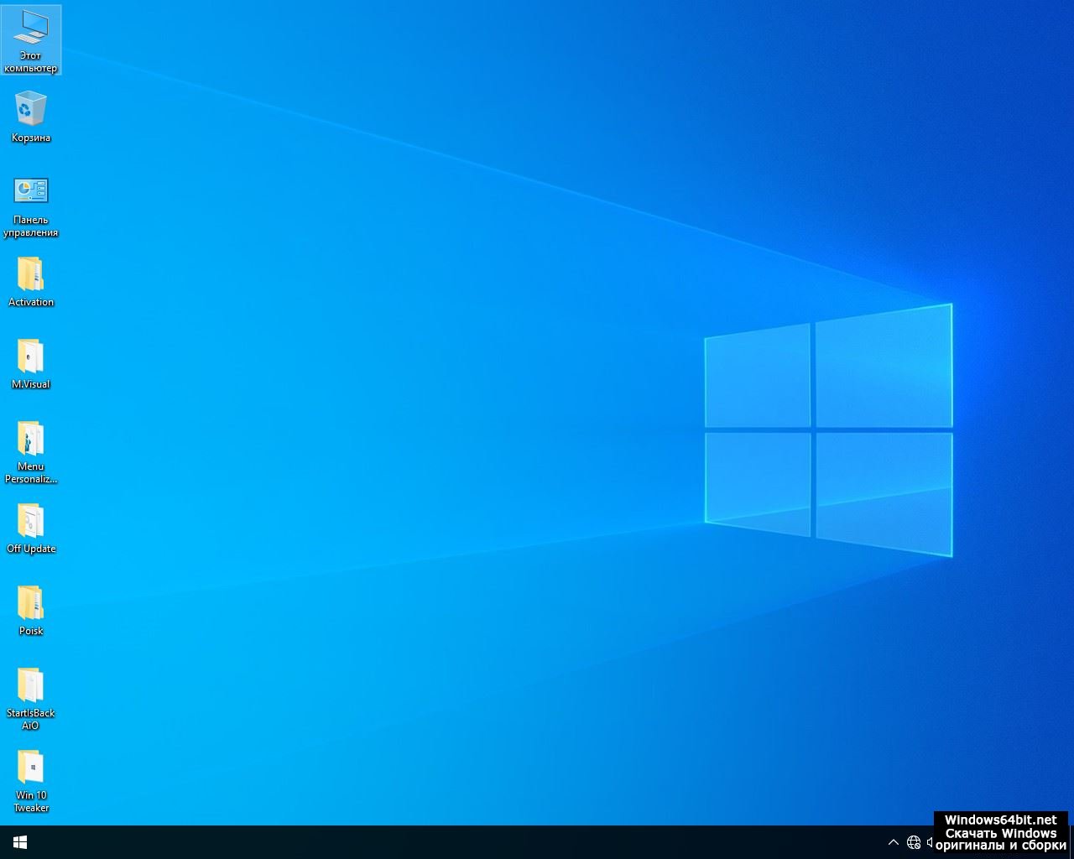Open the Windows Start menu button
Viewport: 1074px width, 859px height.
coord(20,842)
